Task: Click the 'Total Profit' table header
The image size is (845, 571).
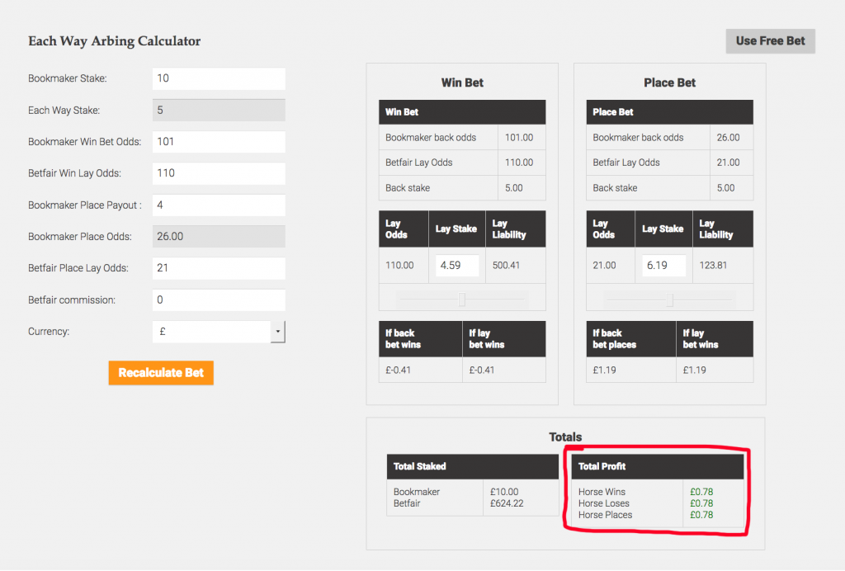Action: coord(658,466)
